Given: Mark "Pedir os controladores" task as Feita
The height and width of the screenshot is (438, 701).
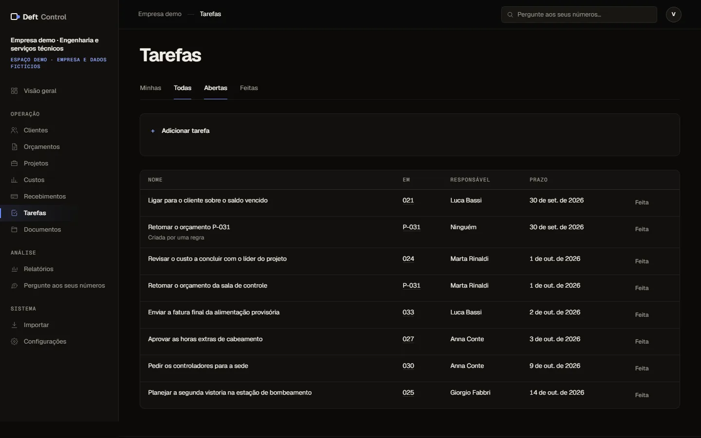Looking at the screenshot, I should point(642,368).
